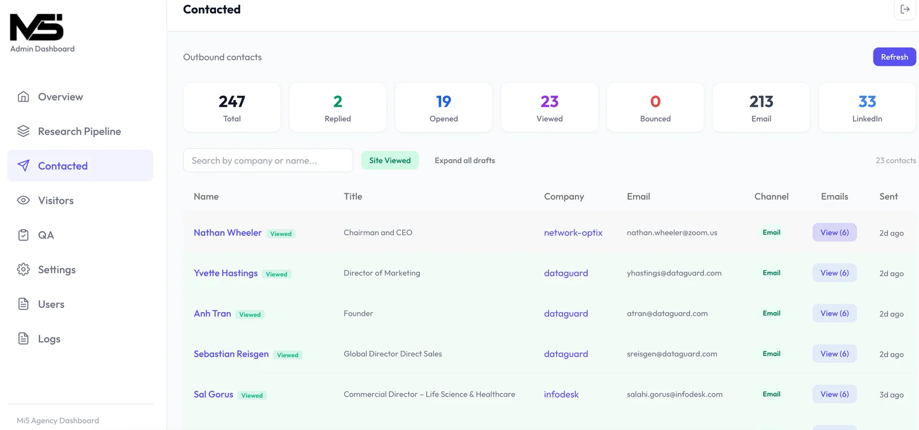Click the 3d ago sent time
This screenshot has width=919, height=430.
(891, 395)
